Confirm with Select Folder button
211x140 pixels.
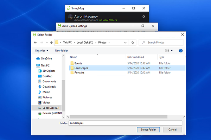point(148,130)
